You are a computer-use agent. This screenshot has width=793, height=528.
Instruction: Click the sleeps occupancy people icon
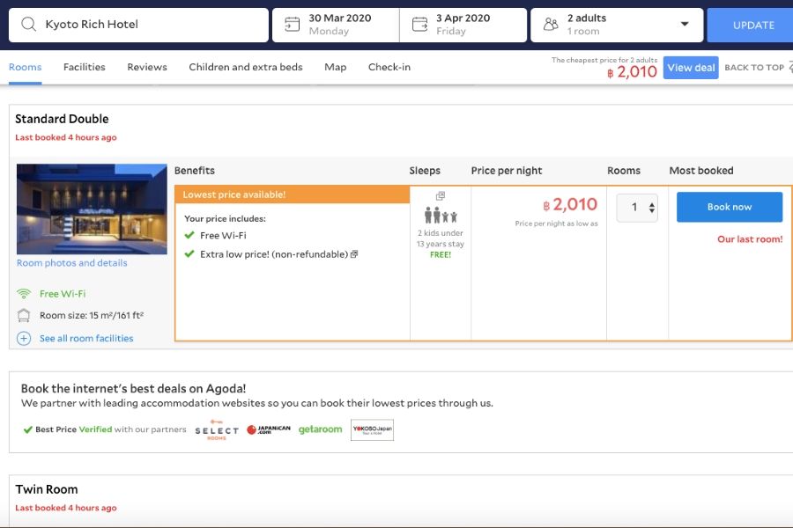(441, 216)
